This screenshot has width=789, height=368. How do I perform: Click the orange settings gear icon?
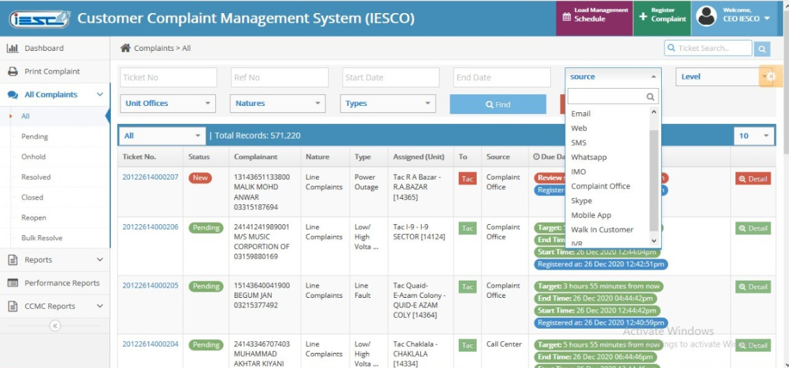[x=771, y=76]
